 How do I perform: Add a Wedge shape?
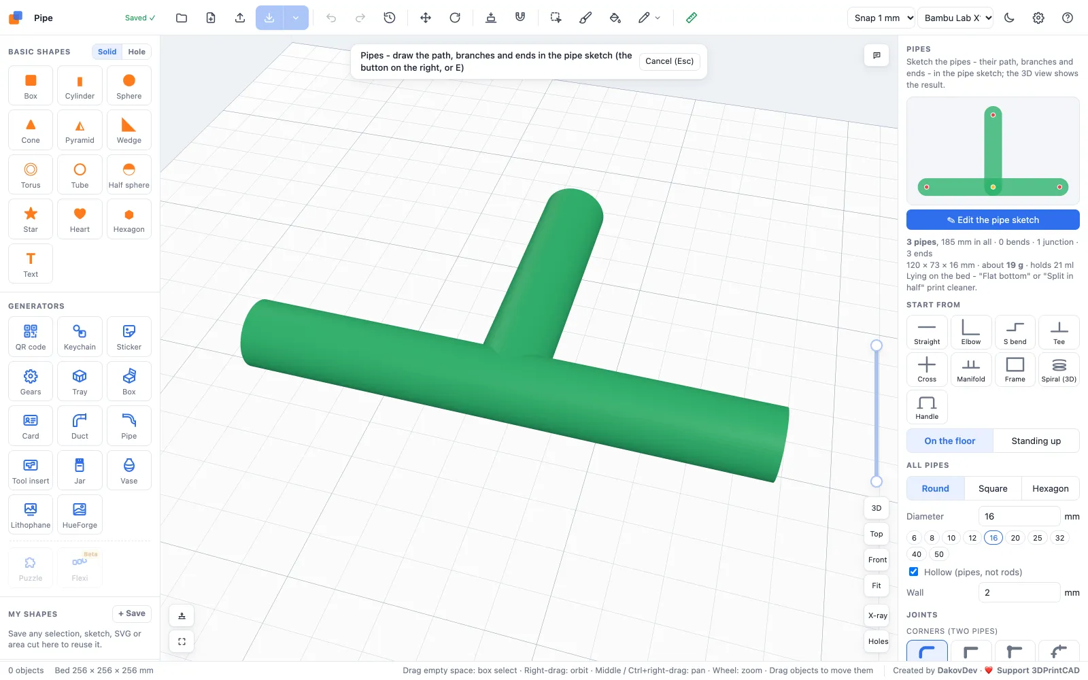(129, 130)
